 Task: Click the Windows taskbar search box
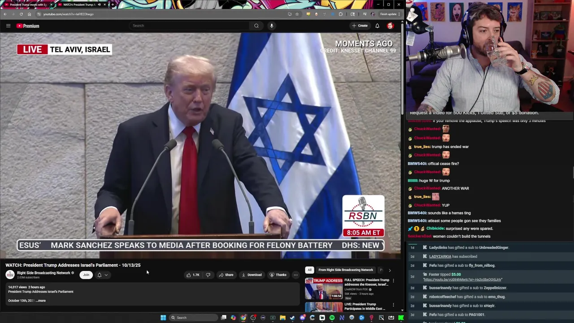[193, 318]
